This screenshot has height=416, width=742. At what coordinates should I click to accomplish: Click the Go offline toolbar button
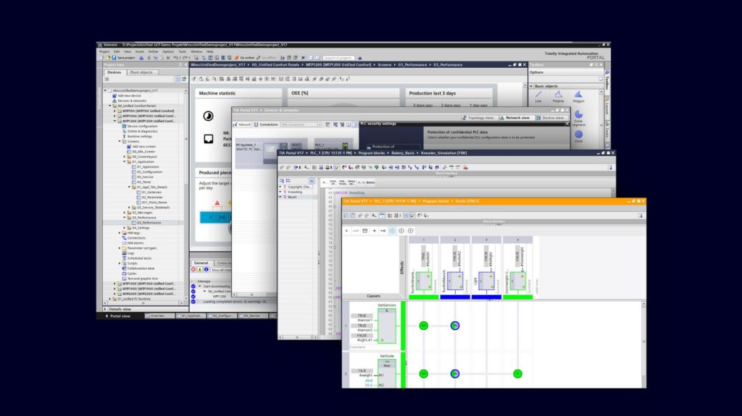[267, 58]
